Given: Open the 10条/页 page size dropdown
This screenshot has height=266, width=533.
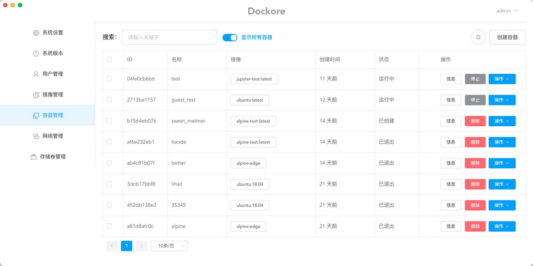Looking at the screenshot, I should 169,246.
